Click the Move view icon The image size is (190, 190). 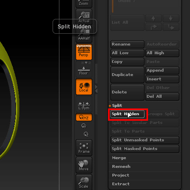coord(84,165)
